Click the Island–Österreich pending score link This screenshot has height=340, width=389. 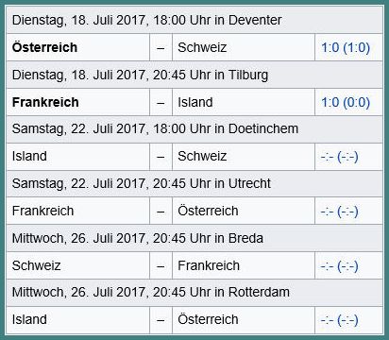click(x=339, y=320)
